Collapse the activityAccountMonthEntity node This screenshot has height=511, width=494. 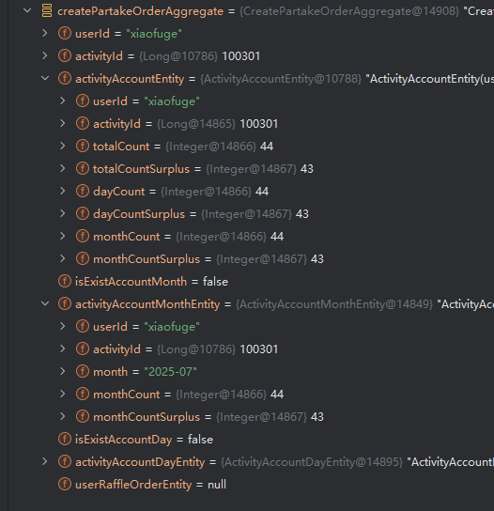(45, 303)
